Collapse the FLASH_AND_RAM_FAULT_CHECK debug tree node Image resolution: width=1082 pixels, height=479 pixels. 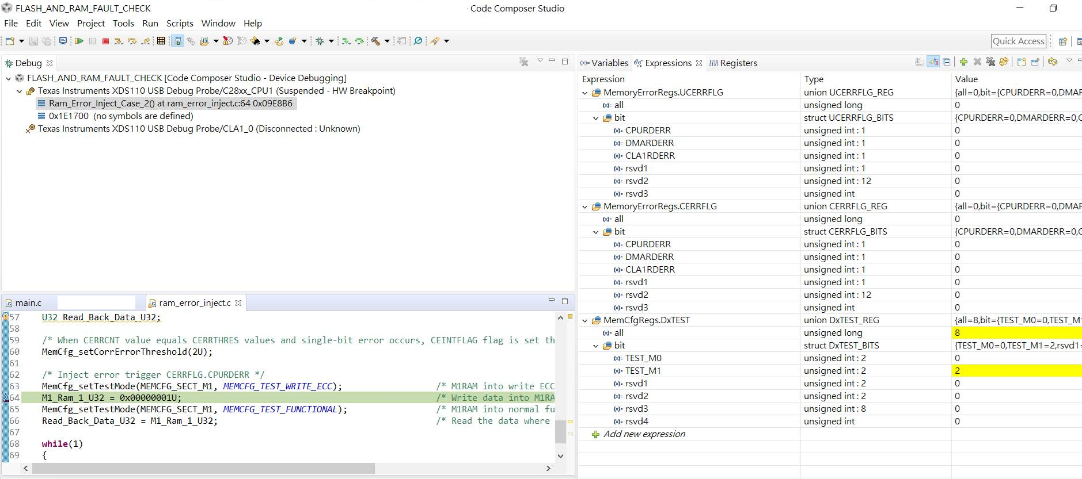pos(9,78)
